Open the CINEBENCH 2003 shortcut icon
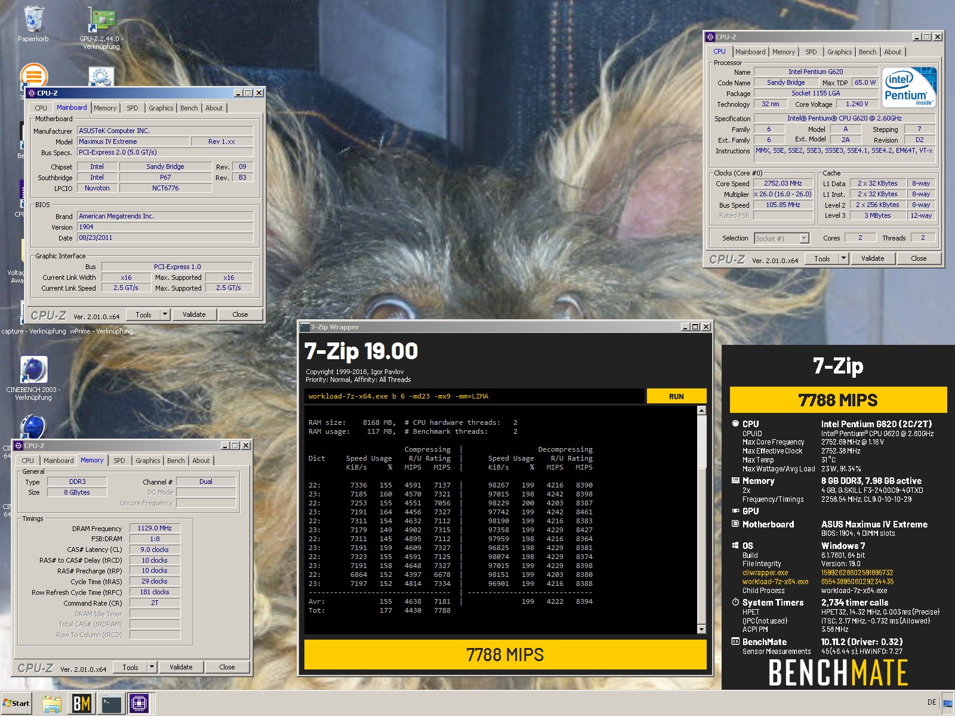Image resolution: width=955 pixels, height=716 pixels. pyautogui.click(x=33, y=370)
